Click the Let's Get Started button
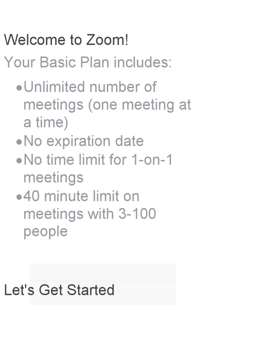Image resolution: width=253 pixels, height=337 pixels. point(102,284)
